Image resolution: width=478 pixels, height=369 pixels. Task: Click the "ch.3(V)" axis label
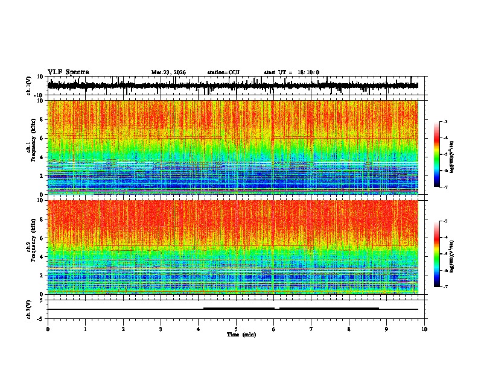[x=29, y=310]
